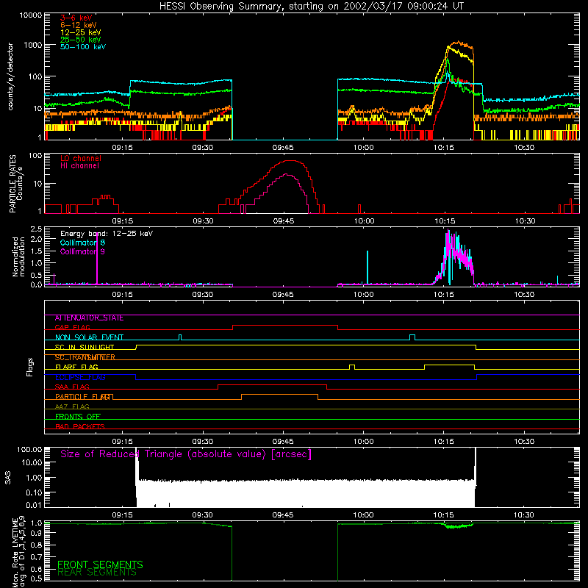588x588 pixels.
Task: Click the SAA_FLAG label
Action: coord(72,387)
